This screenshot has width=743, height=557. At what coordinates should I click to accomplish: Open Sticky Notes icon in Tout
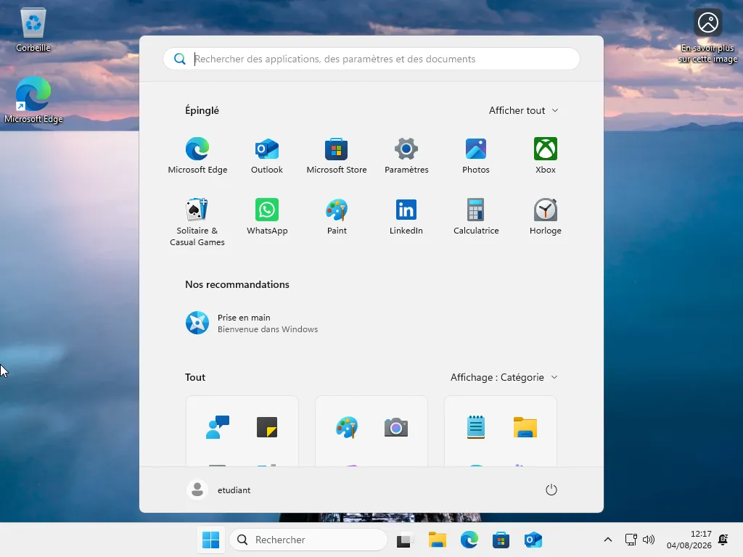click(x=267, y=427)
